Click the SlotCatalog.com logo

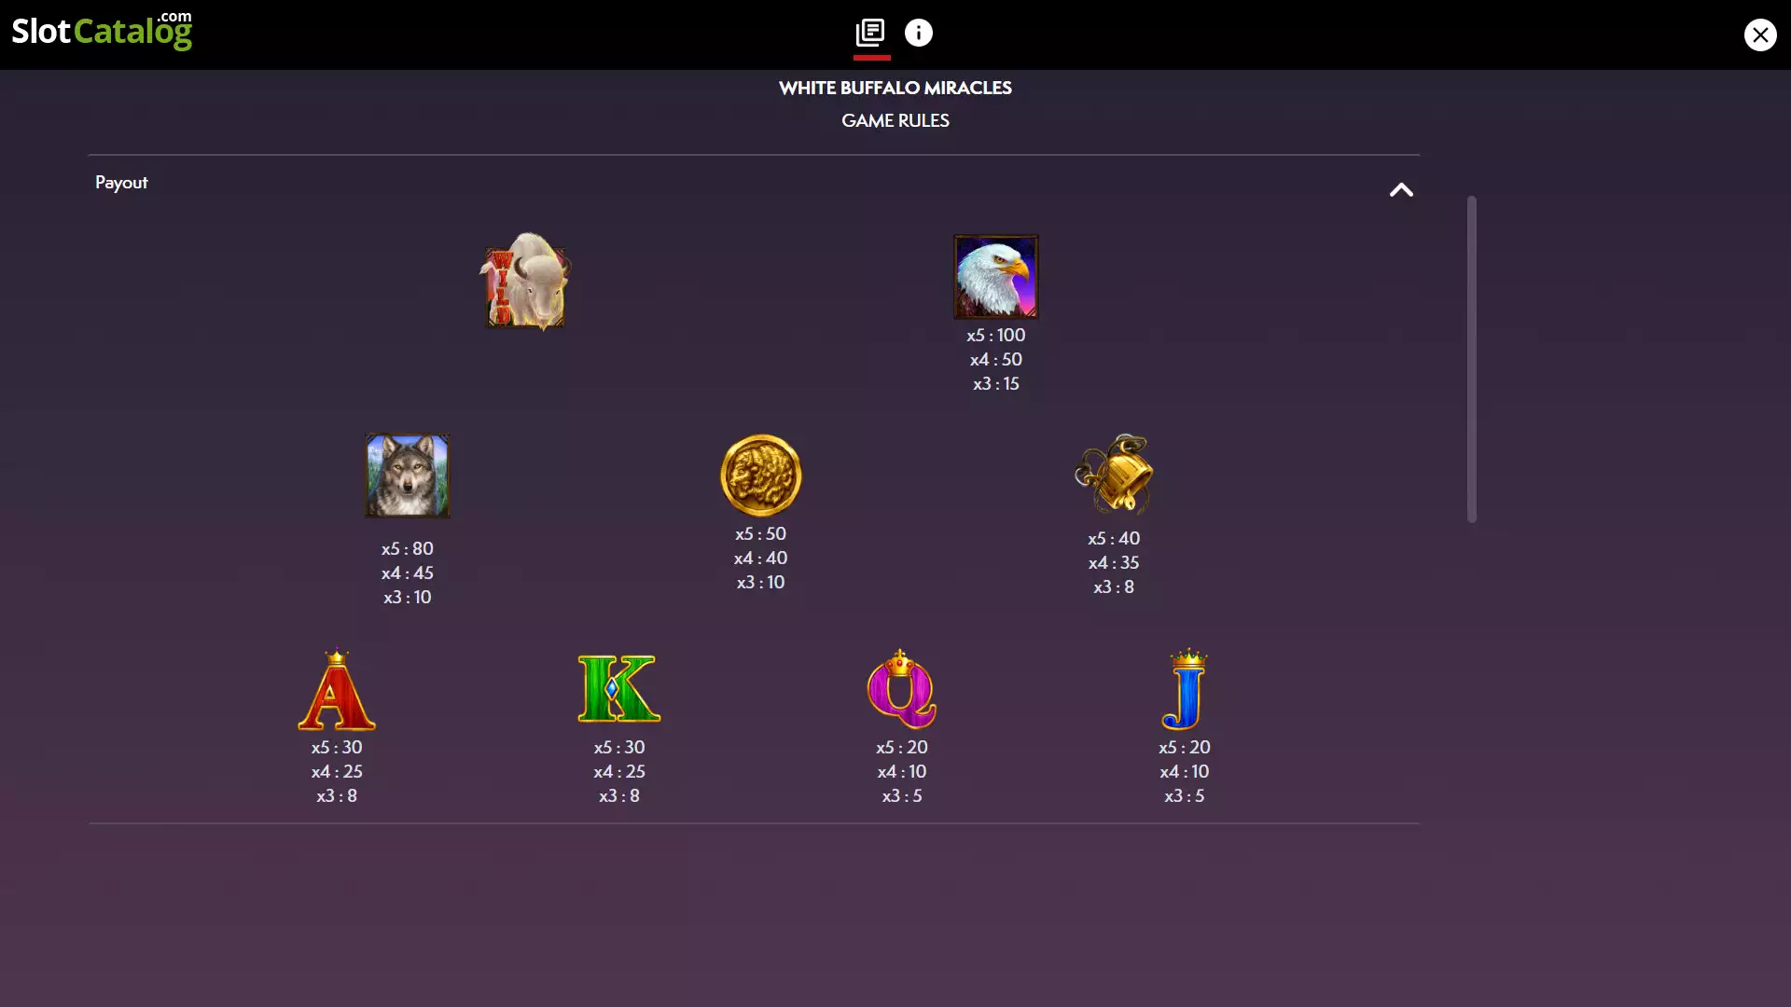[102, 31]
